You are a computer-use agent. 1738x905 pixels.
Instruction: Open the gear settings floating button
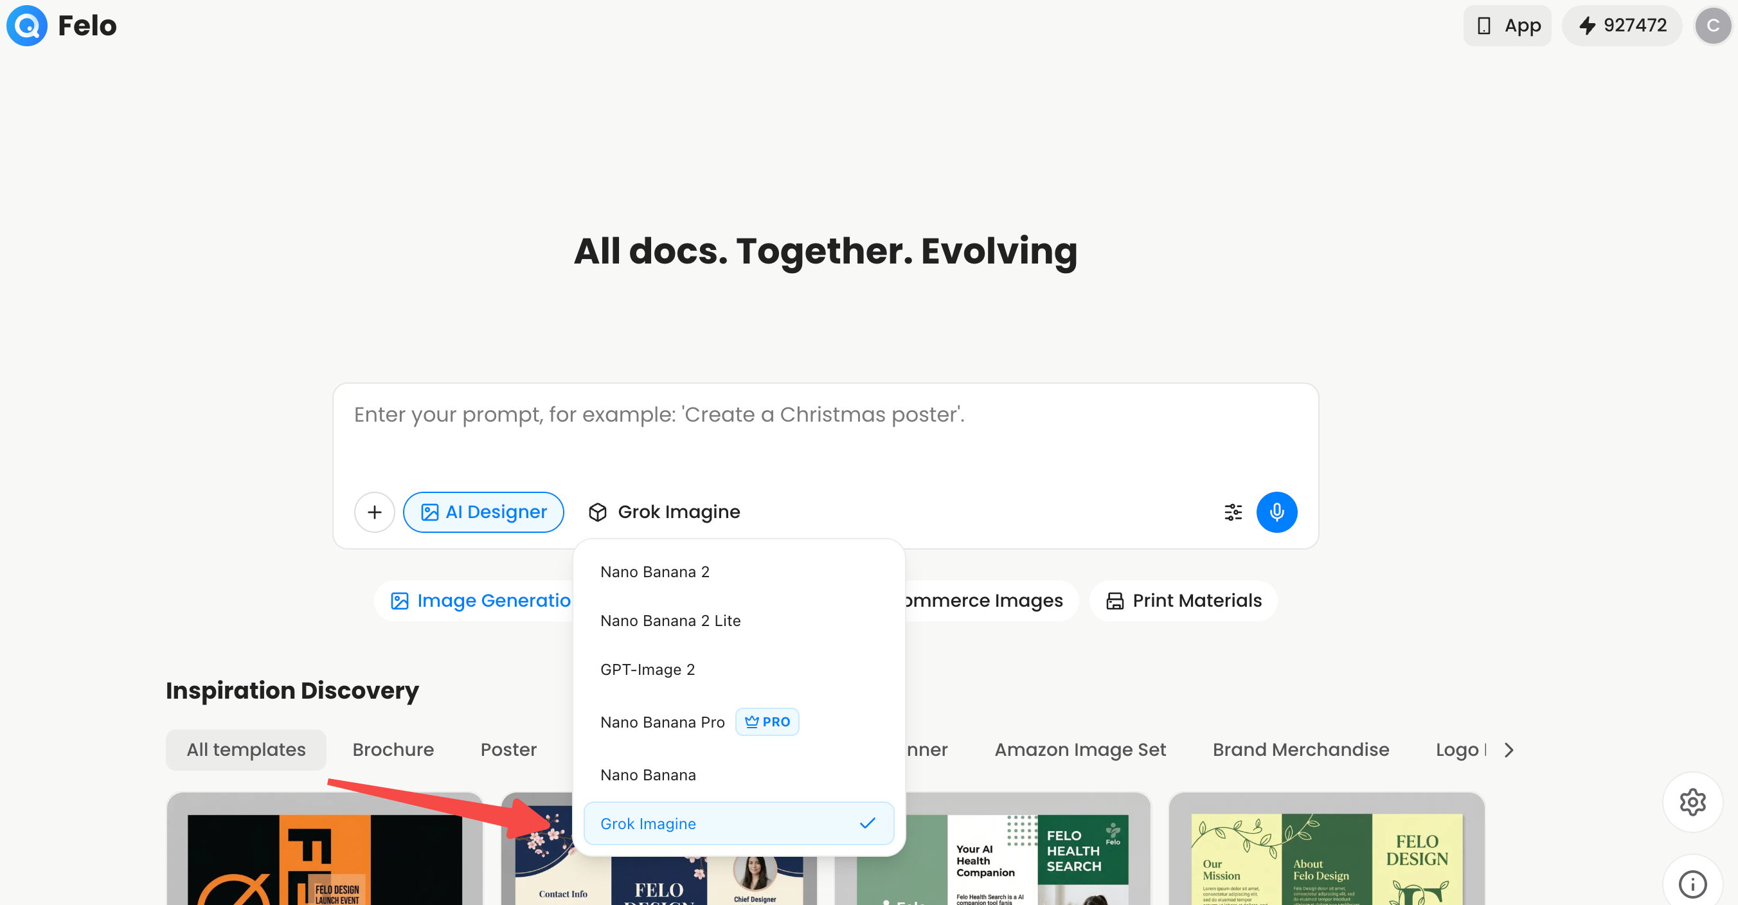click(x=1692, y=802)
